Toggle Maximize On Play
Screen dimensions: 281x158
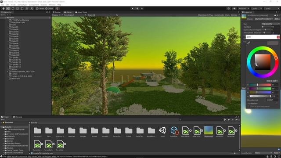[x=205, y=15]
